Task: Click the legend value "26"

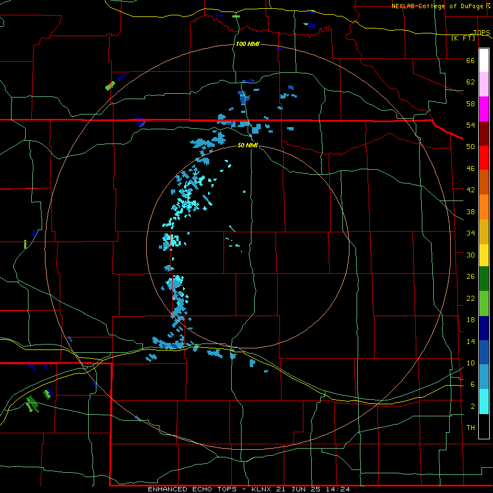Action: coord(471,277)
